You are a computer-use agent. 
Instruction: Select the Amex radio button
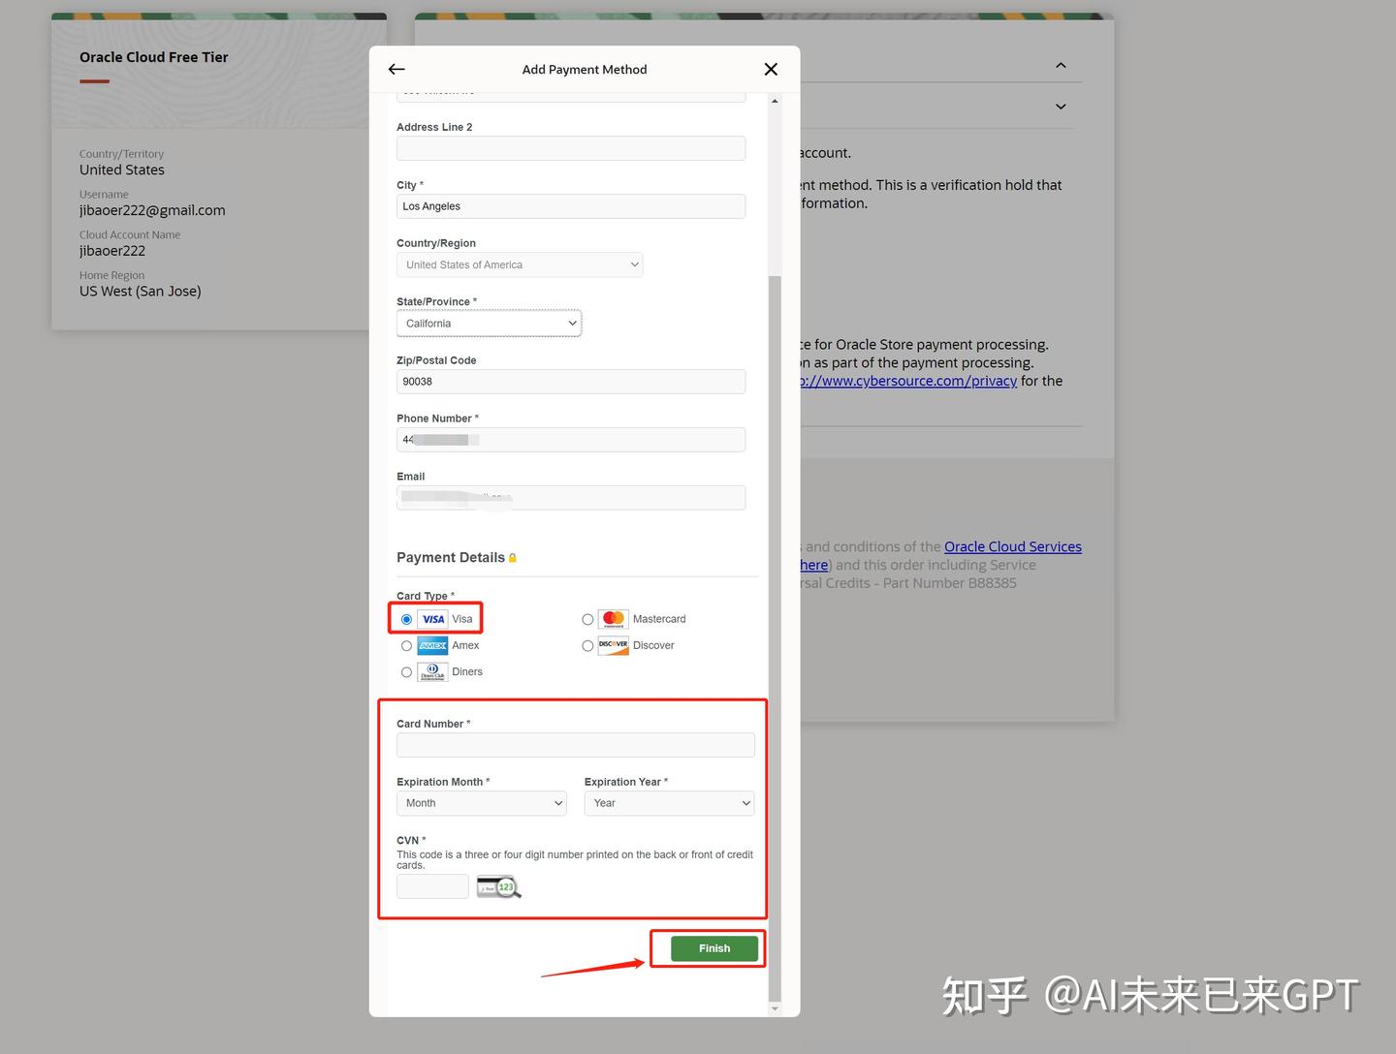[x=406, y=646]
